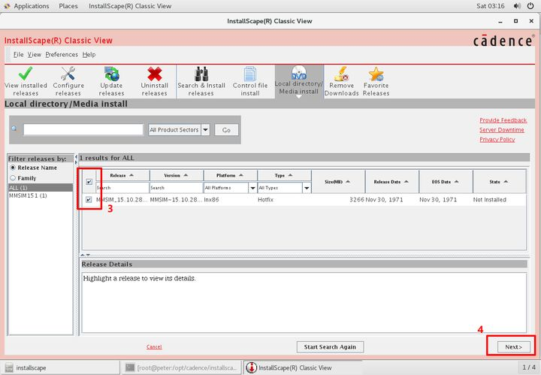The width and height of the screenshot is (541, 375).
Task: Select Family filter radio button
Action: [x=13, y=178]
